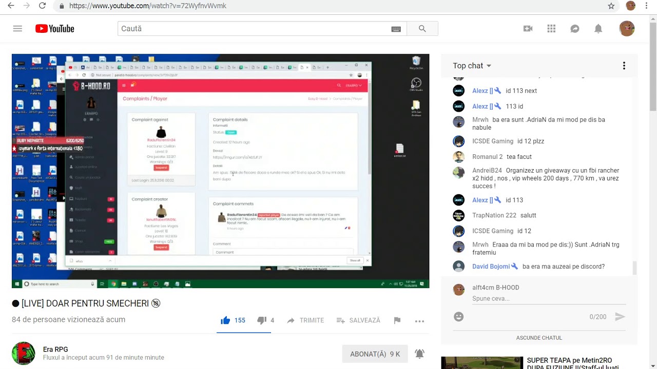Viewport: 657px width, 369px height.
Task: Go back in browser history
Action: [11, 6]
